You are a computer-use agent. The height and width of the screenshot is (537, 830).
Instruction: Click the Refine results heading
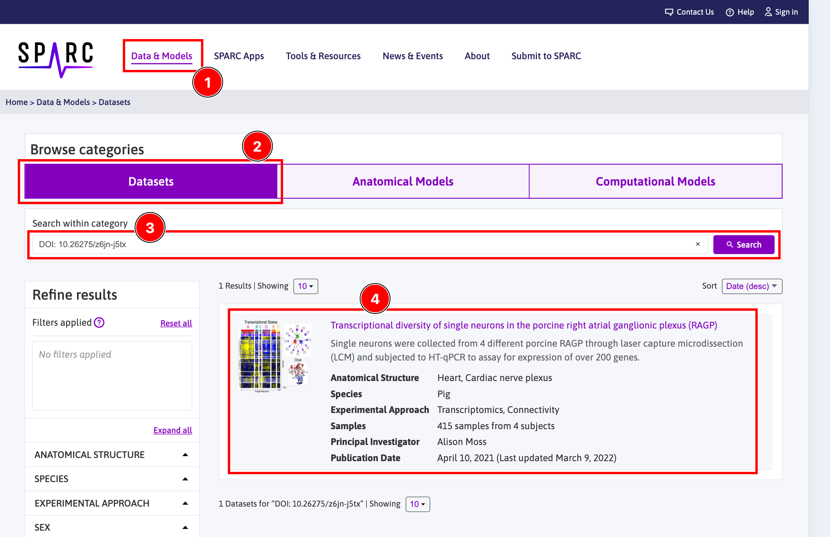coord(75,295)
